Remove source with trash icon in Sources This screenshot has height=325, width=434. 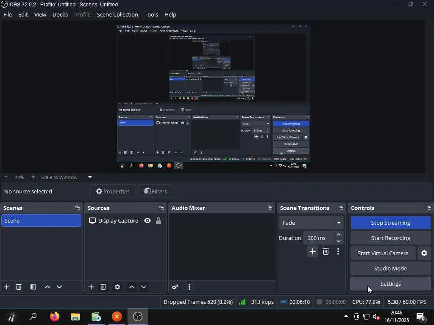103,287
